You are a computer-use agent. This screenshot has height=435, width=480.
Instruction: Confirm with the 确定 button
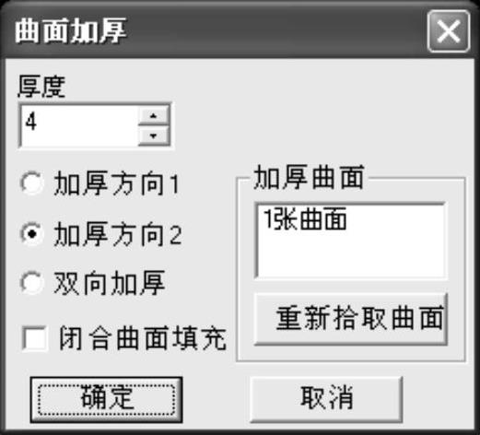point(106,399)
